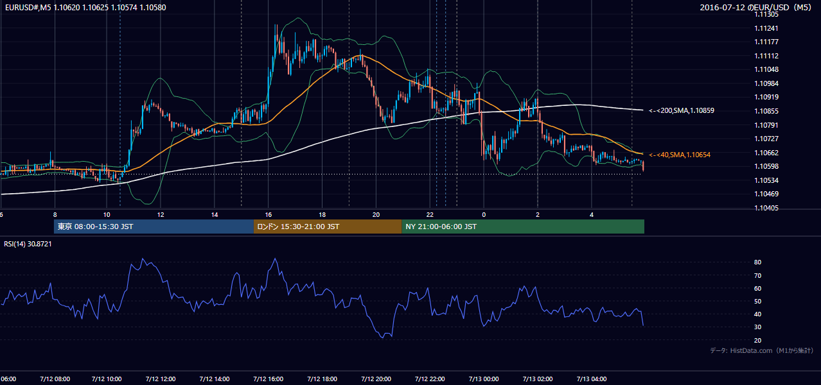
Task: Select the 200 SMA 1.10859 label
Action: (x=682, y=110)
